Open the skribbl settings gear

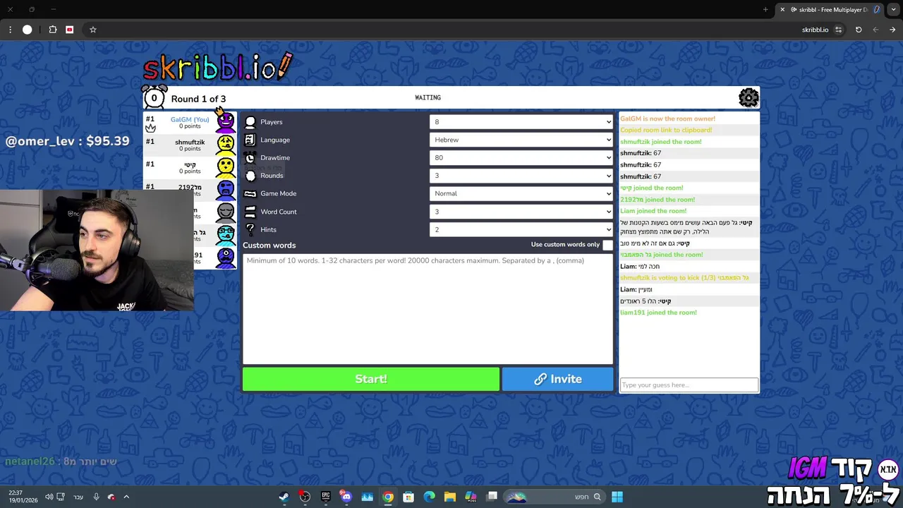click(x=749, y=97)
